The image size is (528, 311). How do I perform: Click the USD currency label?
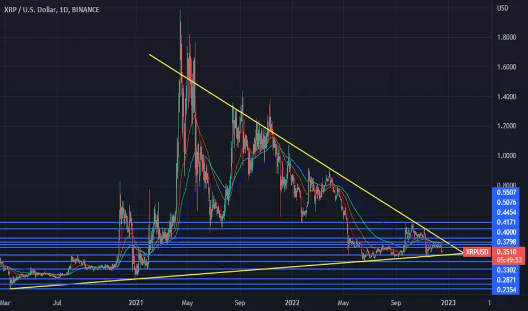(x=503, y=8)
